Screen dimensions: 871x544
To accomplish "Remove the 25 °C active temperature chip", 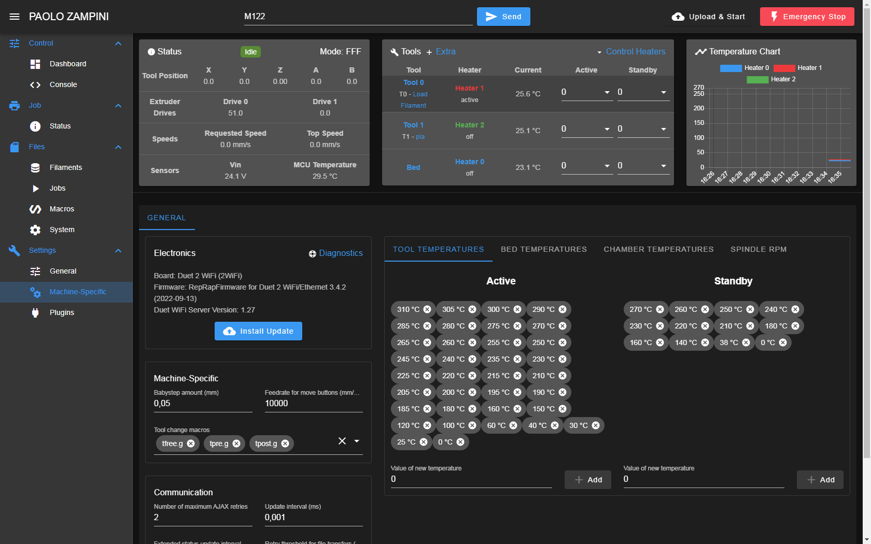I will pyautogui.click(x=424, y=442).
